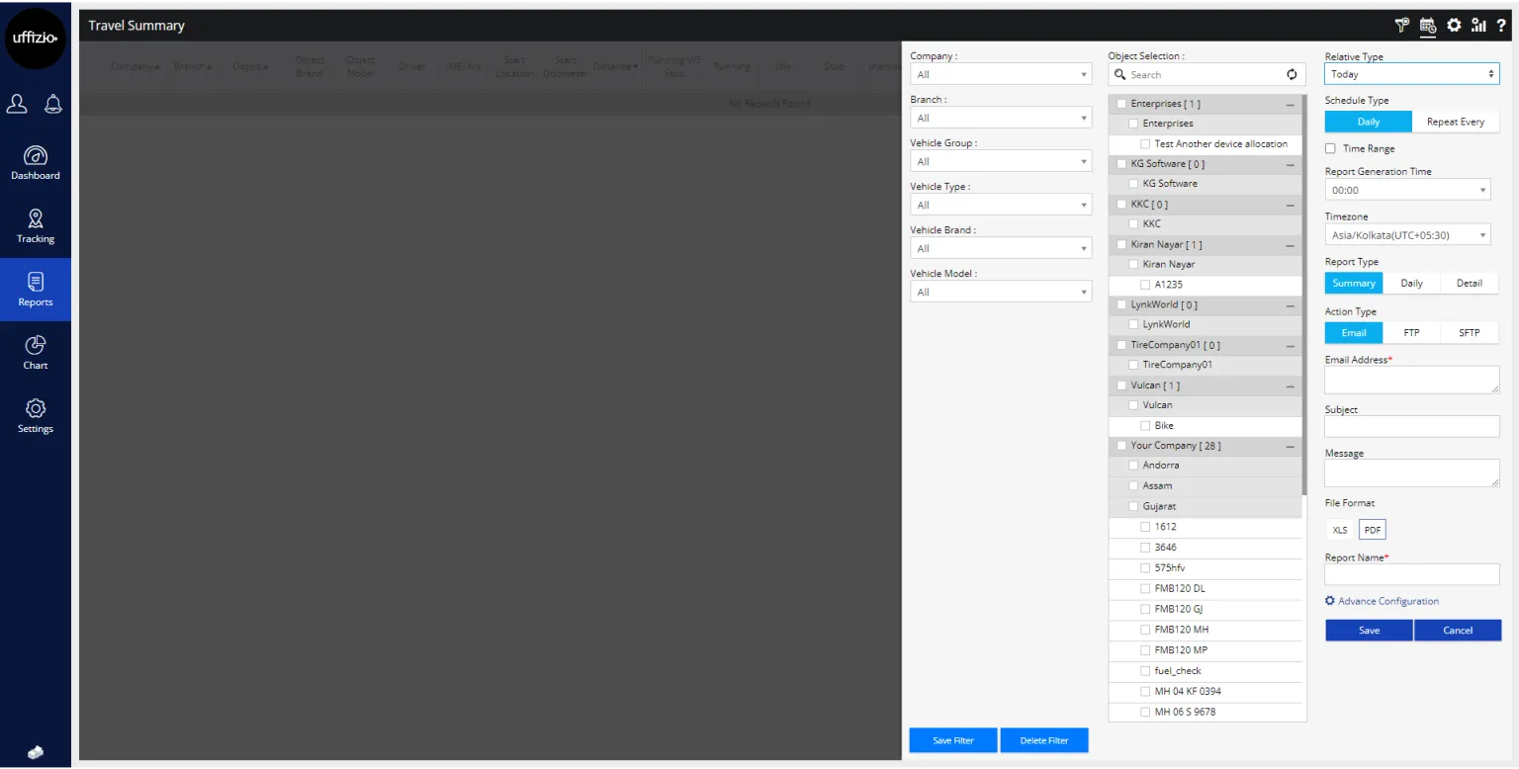Go to Tracking in the sidebar
This screenshot has height=769, width=1519.
coord(36,226)
